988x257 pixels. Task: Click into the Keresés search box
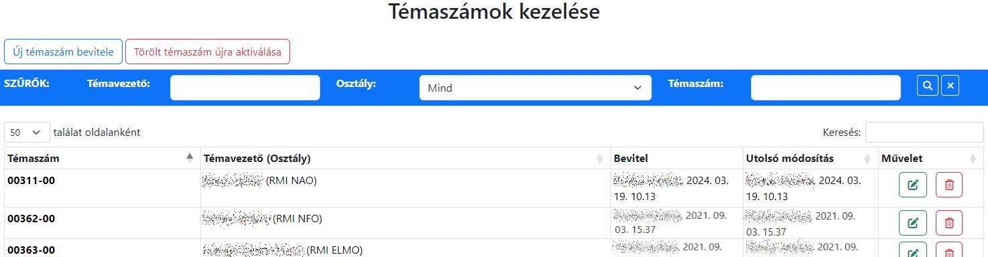[924, 133]
